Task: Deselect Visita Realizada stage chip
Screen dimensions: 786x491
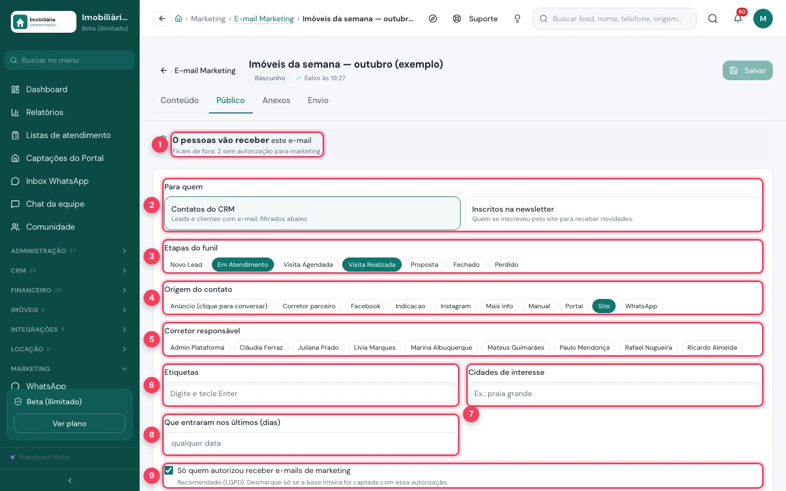Action: pyautogui.click(x=372, y=265)
